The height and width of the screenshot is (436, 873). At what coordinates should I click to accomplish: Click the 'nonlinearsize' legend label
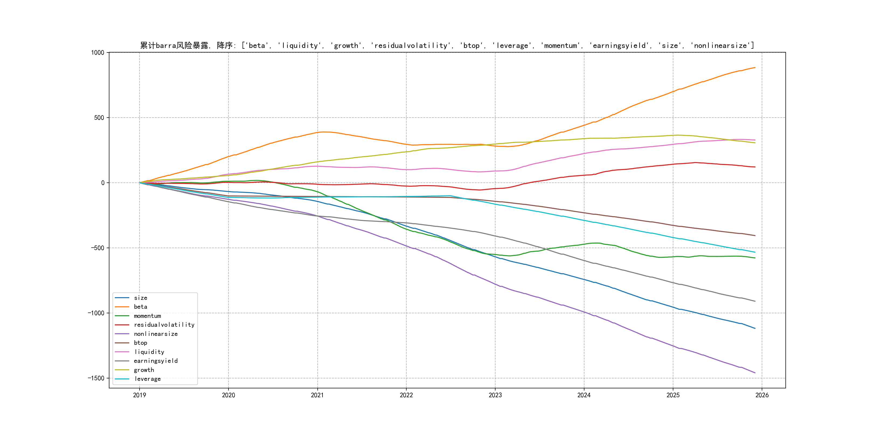[x=155, y=334]
